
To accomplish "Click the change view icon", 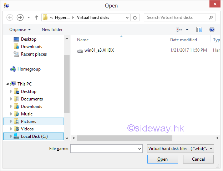I will click(x=179, y=30).
